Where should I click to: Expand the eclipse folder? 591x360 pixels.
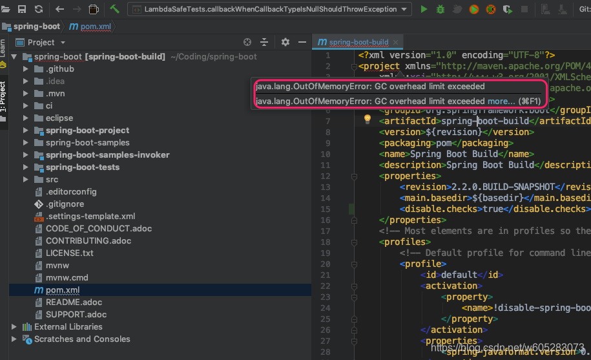tap(26, 118)
